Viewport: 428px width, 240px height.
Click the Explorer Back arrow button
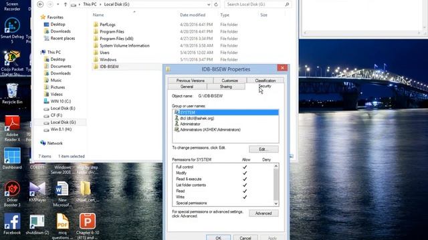pos(40,5)
